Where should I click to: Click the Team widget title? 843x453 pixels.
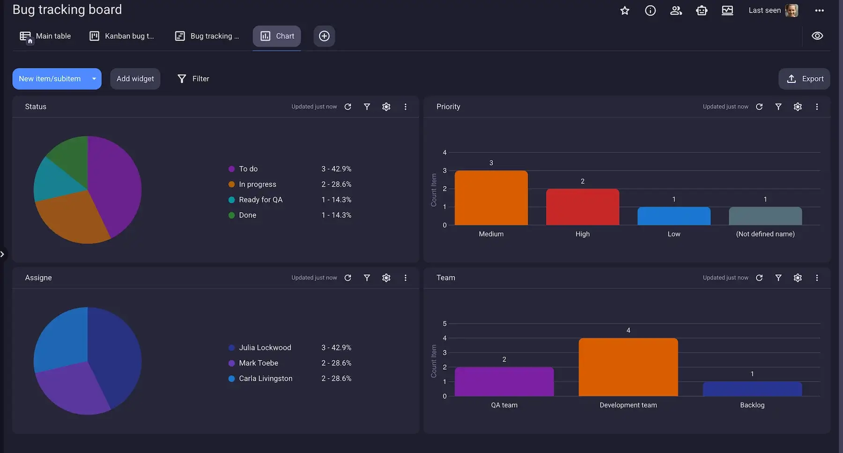[x=446, y=278]
